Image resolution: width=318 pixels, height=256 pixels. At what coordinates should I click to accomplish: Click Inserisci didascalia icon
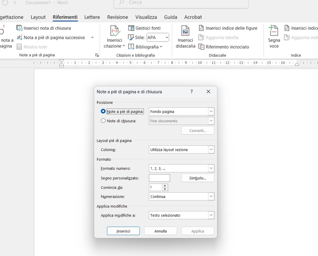pos(185,31)
